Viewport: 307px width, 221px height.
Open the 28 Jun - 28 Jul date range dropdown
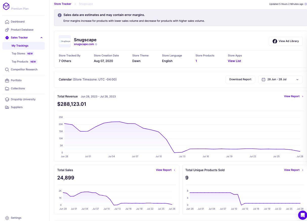pos(280,79)
